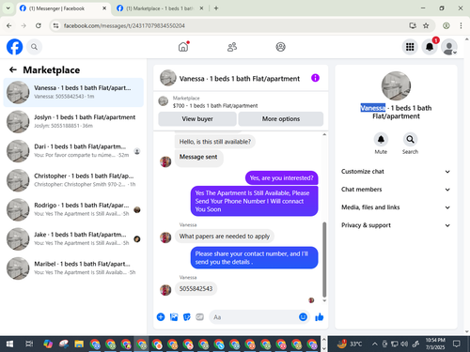
Task: Click the 5055842543 message bubble
Action: (196, 288)
